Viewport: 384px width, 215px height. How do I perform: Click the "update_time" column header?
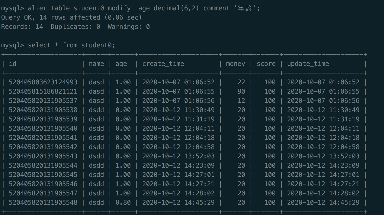click(308, 64)
